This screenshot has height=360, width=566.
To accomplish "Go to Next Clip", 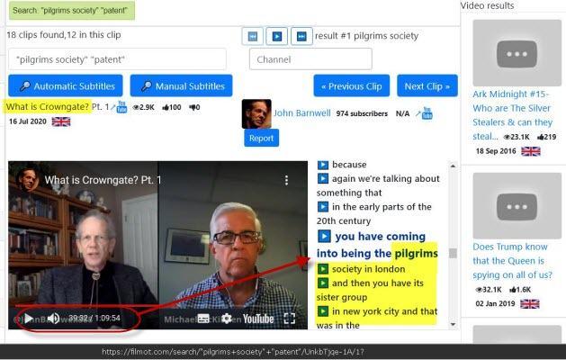I will tap(427, 85).
